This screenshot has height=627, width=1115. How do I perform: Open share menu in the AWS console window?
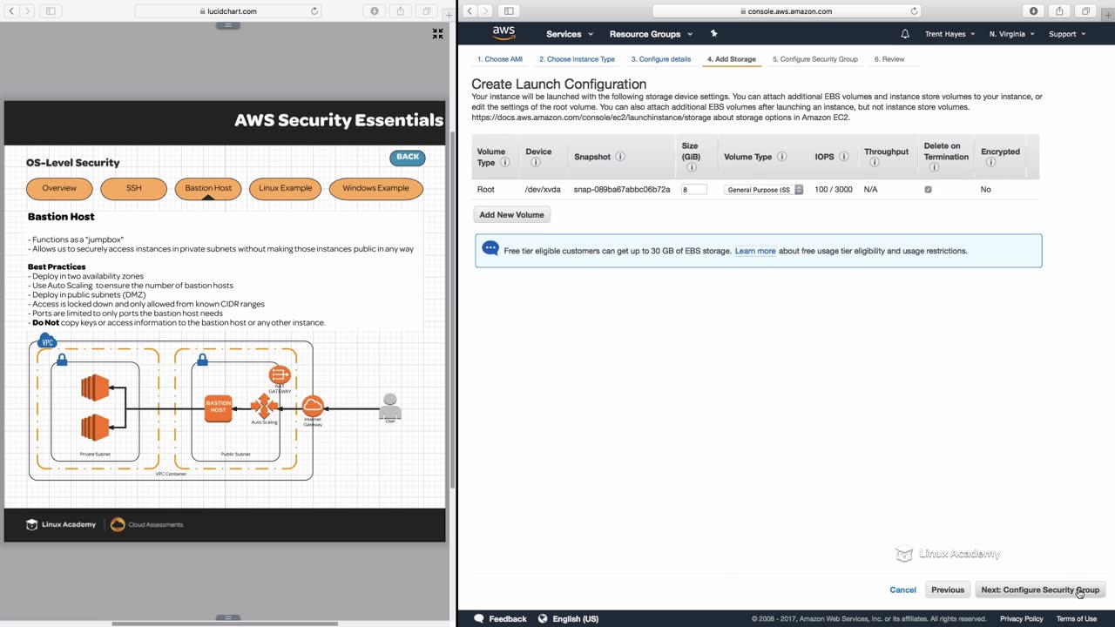pyautogui.click(x=1059, y=11)
